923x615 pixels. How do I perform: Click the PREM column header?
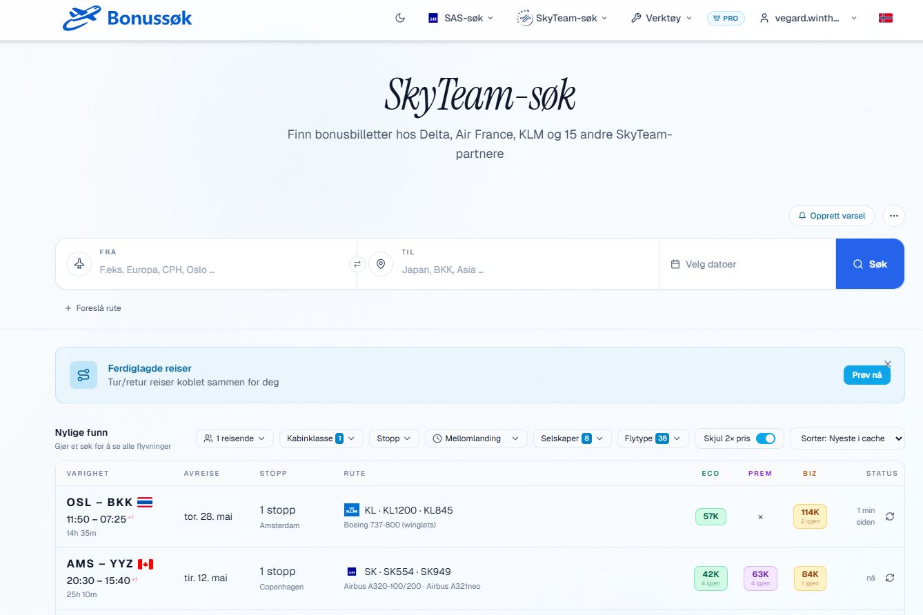click(760, 473)
